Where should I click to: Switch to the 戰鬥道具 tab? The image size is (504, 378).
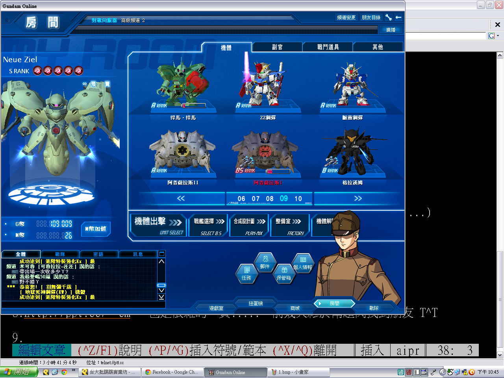tap(328, 47)
